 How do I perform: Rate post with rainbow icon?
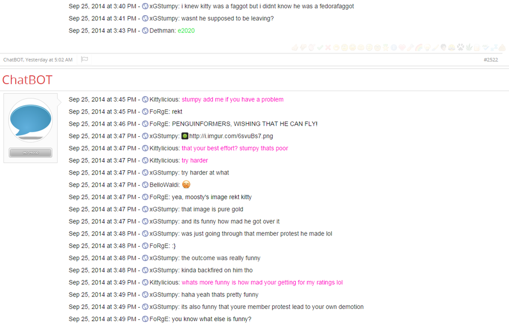(419, 48)
